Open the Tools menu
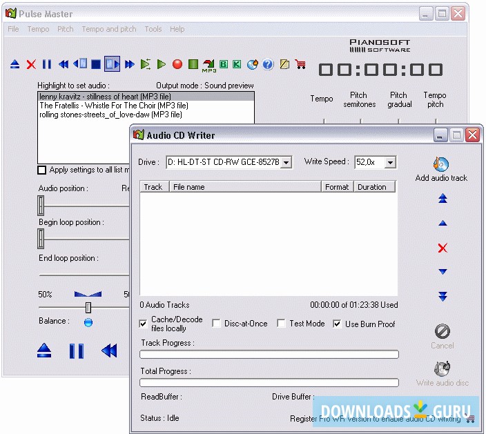 tap(153, 29)
